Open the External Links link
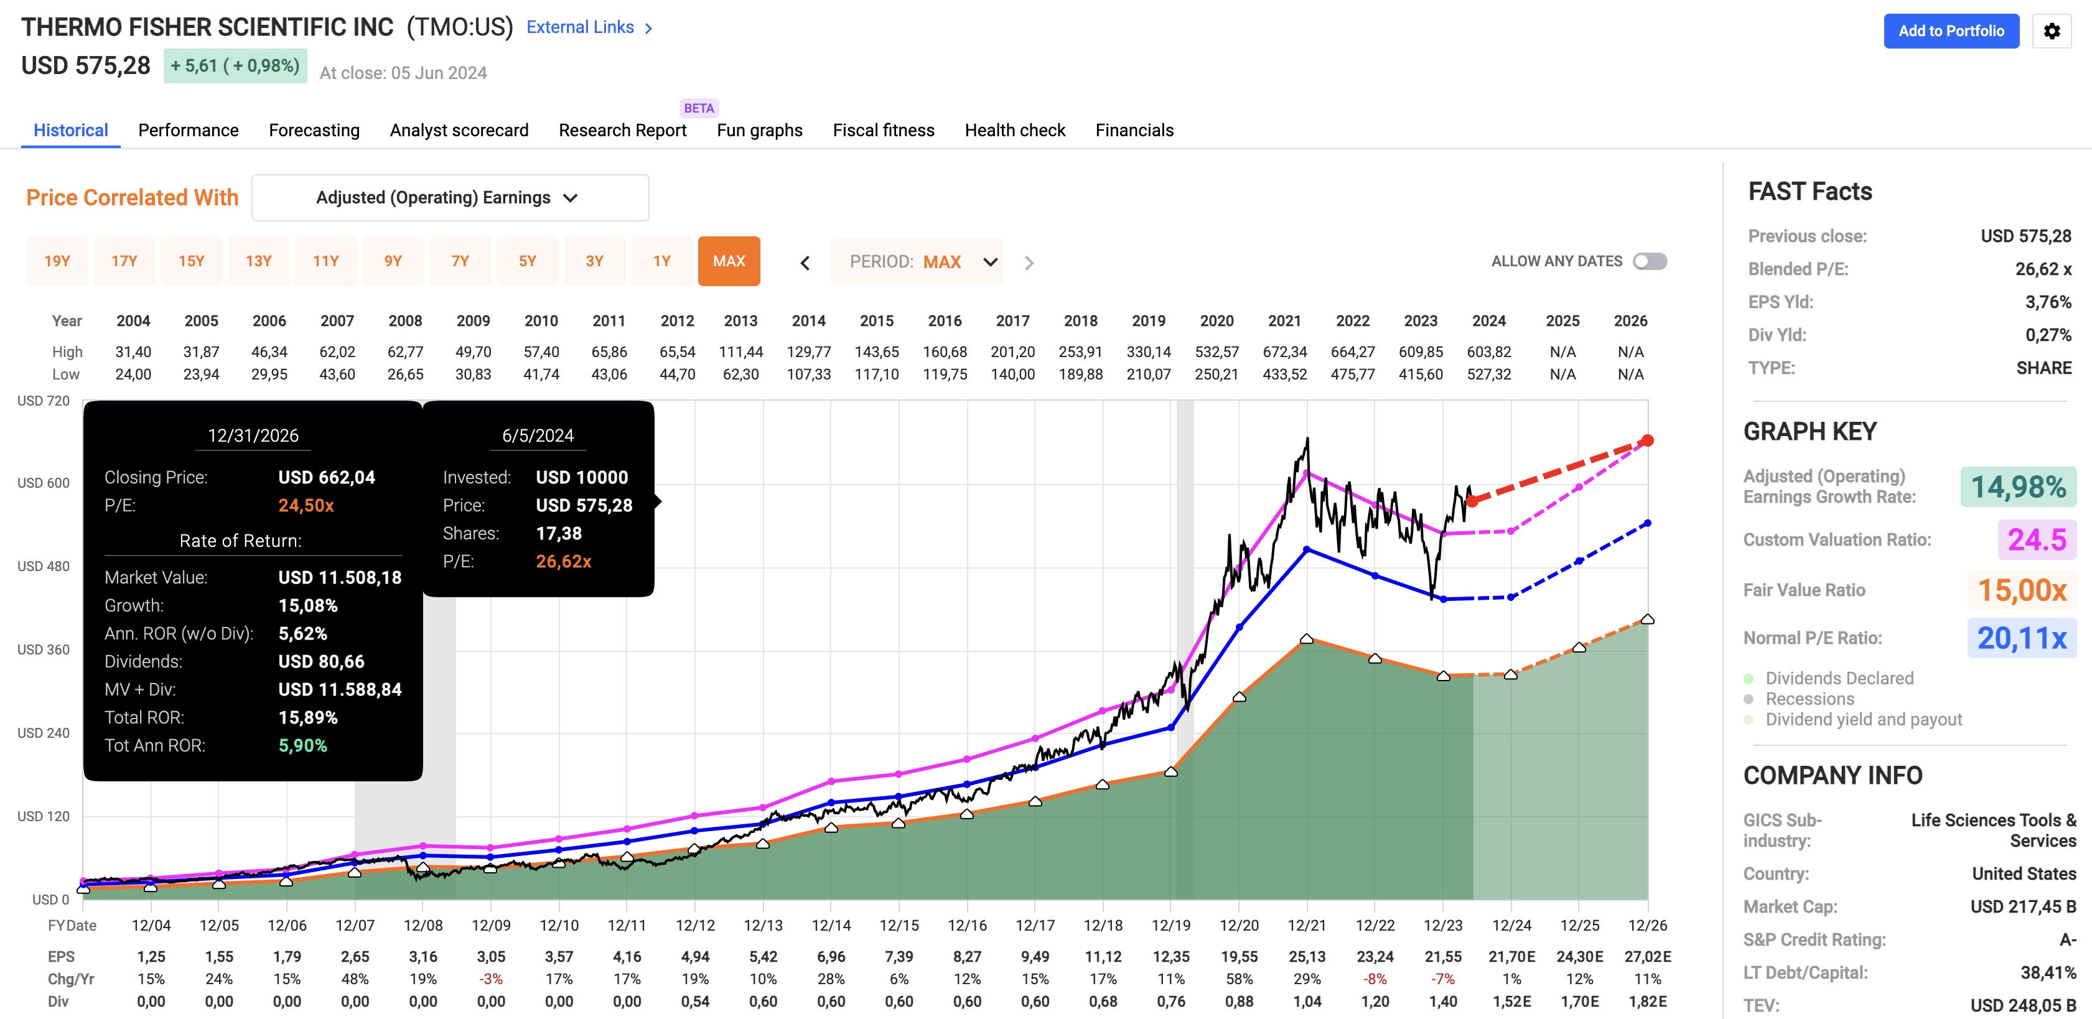 pyautogui.click(x=579, y=27)
